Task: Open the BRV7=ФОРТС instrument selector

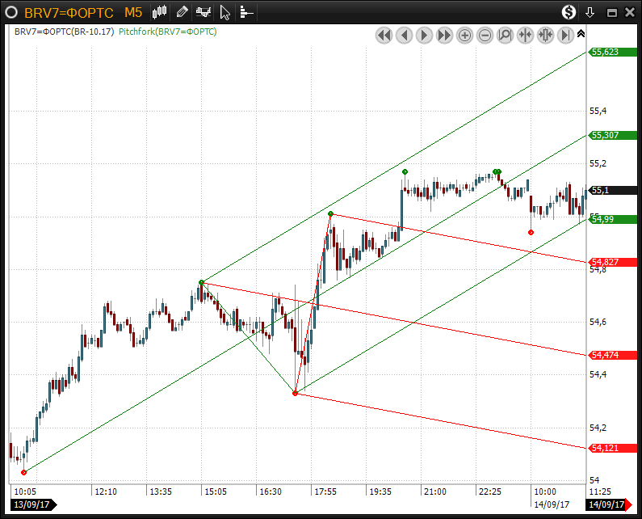Action: point(69,12)
